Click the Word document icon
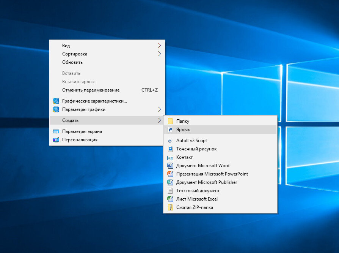The image size is (339, 253). click(x=170, y=166)
